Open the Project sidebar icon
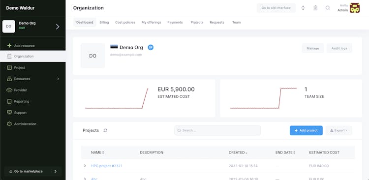This screenshot has width=369, height=180. 9,67
